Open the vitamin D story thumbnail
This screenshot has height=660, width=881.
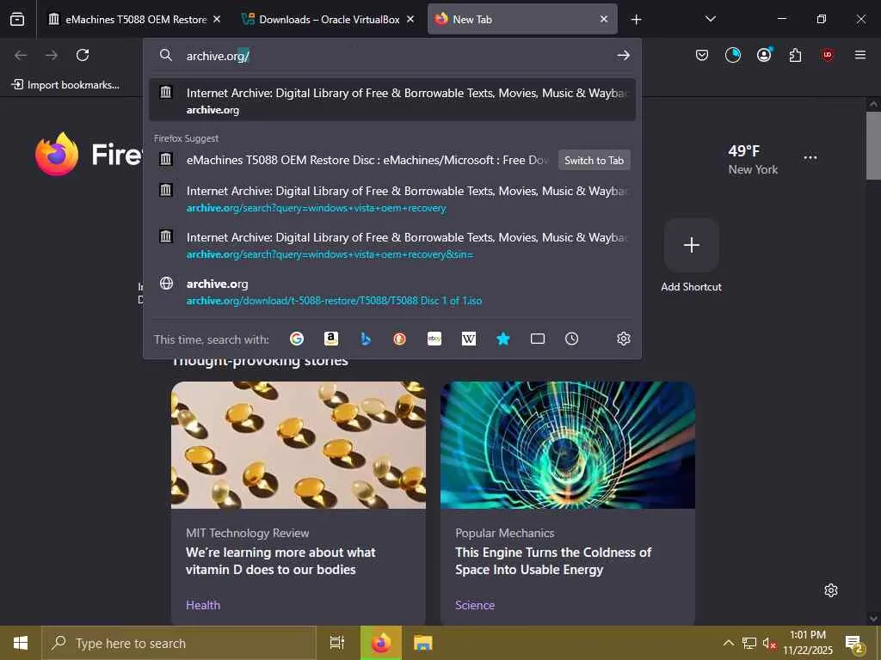click(x=299, y=445)
